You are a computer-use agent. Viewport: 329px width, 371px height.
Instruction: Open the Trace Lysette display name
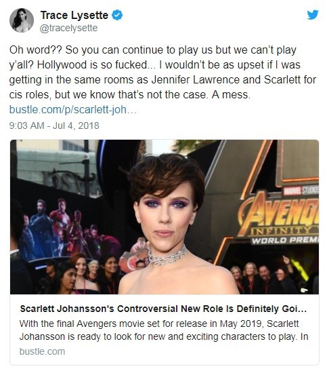pyautogui.click(x=74, y=16)
